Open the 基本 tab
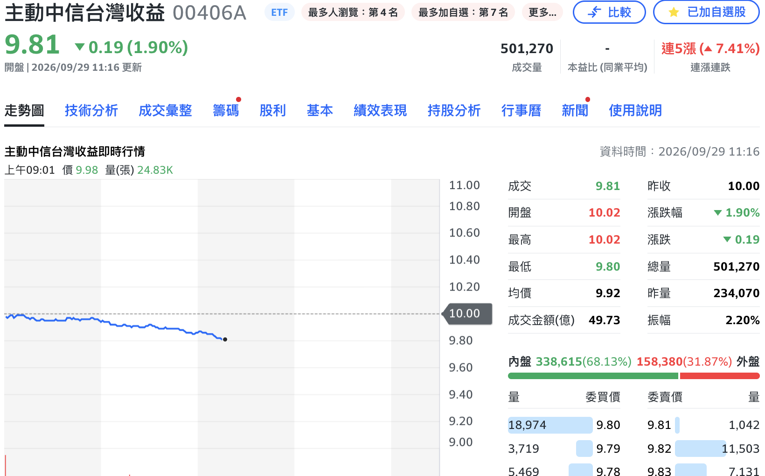The image size is (765, 476). click(x=320, y=111)
